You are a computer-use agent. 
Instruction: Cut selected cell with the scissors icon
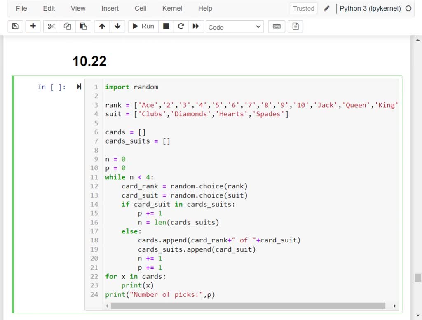click(51, 26)
